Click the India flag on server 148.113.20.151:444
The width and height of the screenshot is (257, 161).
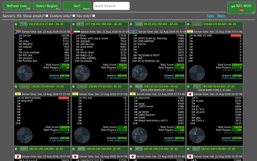tap(133, 94)
